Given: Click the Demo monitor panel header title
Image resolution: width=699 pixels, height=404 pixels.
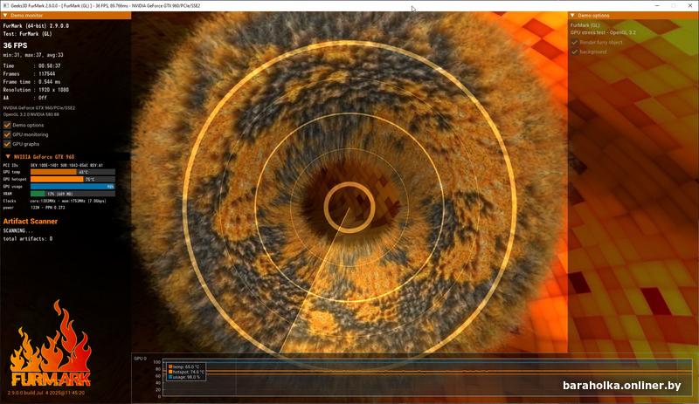Looking at the screenshot, I should 27,15.
